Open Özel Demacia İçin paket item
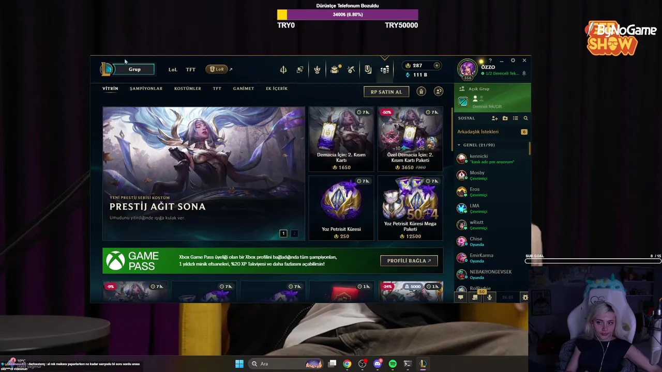The image size is (662, 372). (410, 139)
